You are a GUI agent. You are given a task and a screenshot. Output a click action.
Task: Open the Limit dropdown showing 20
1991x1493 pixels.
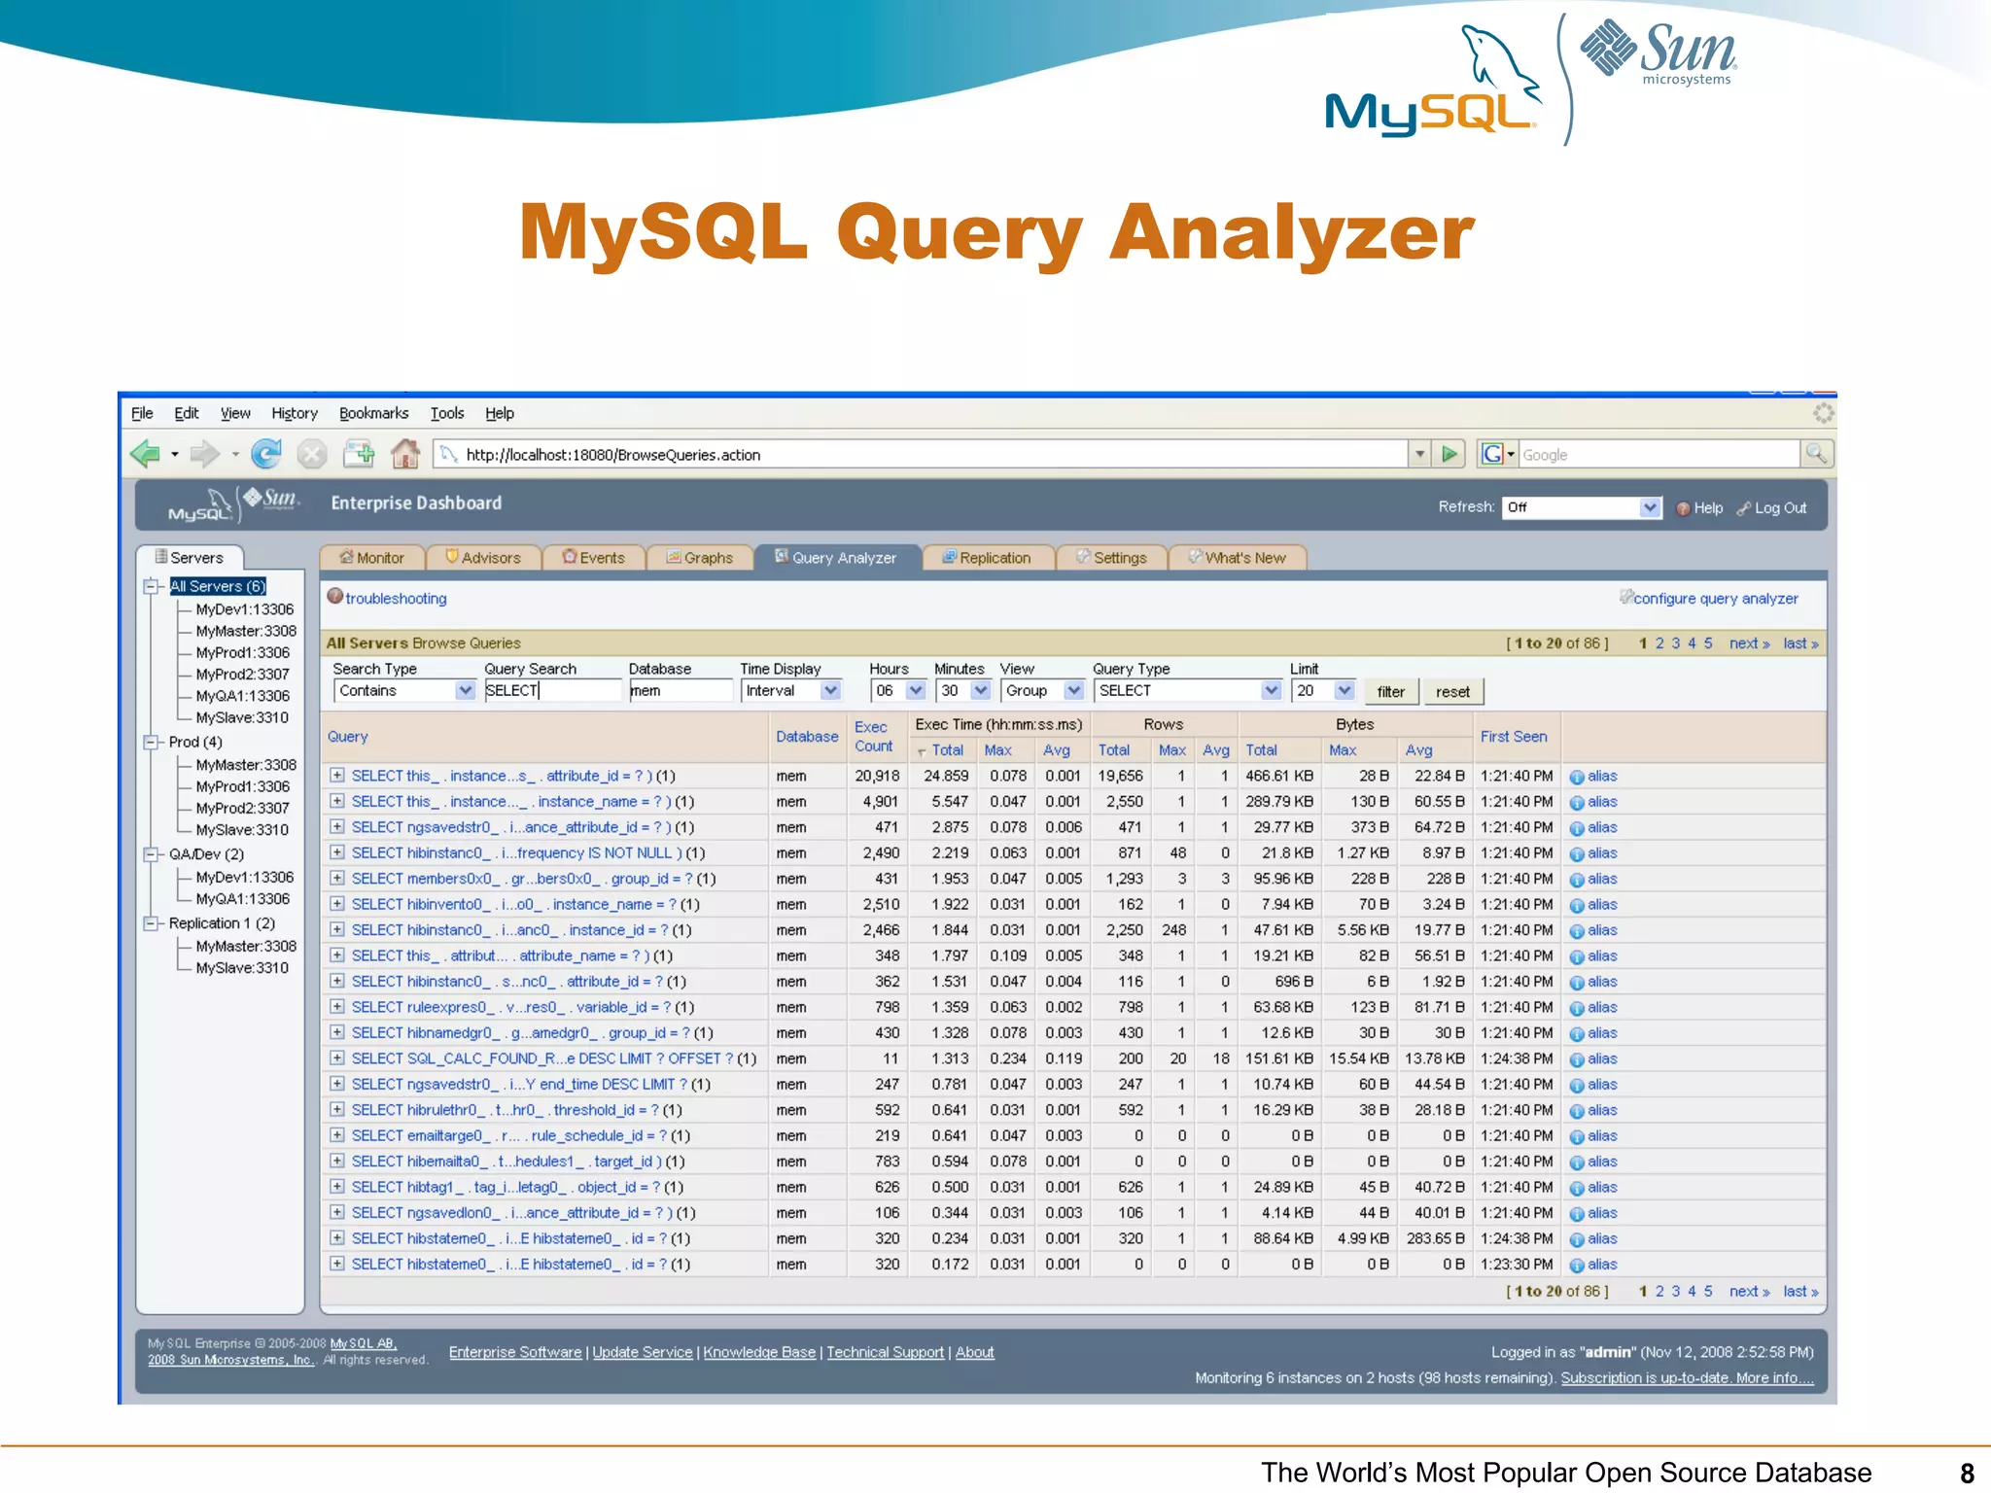tap(1322, 690)
